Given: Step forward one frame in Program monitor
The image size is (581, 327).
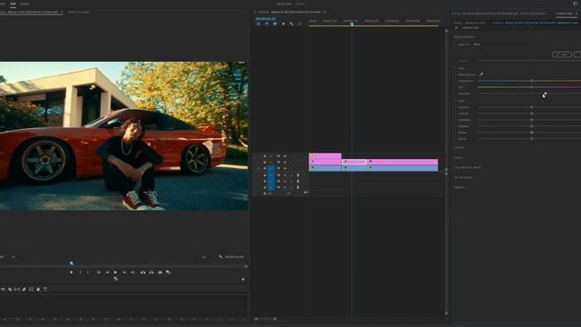Looking at the screenshot, I should [x=124, y=272].
